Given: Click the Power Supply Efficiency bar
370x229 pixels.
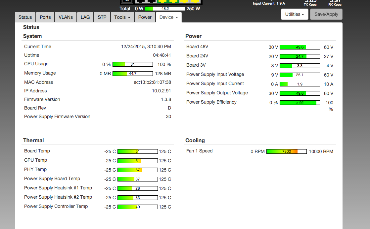Looking at the screenshot, I should point(300,103).
